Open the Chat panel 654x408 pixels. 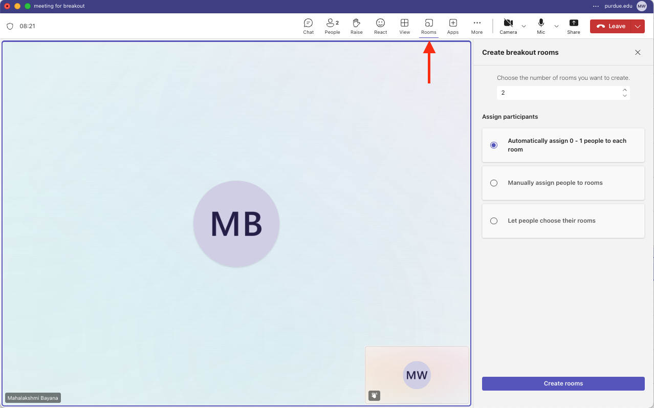click(x=308, y=26)
